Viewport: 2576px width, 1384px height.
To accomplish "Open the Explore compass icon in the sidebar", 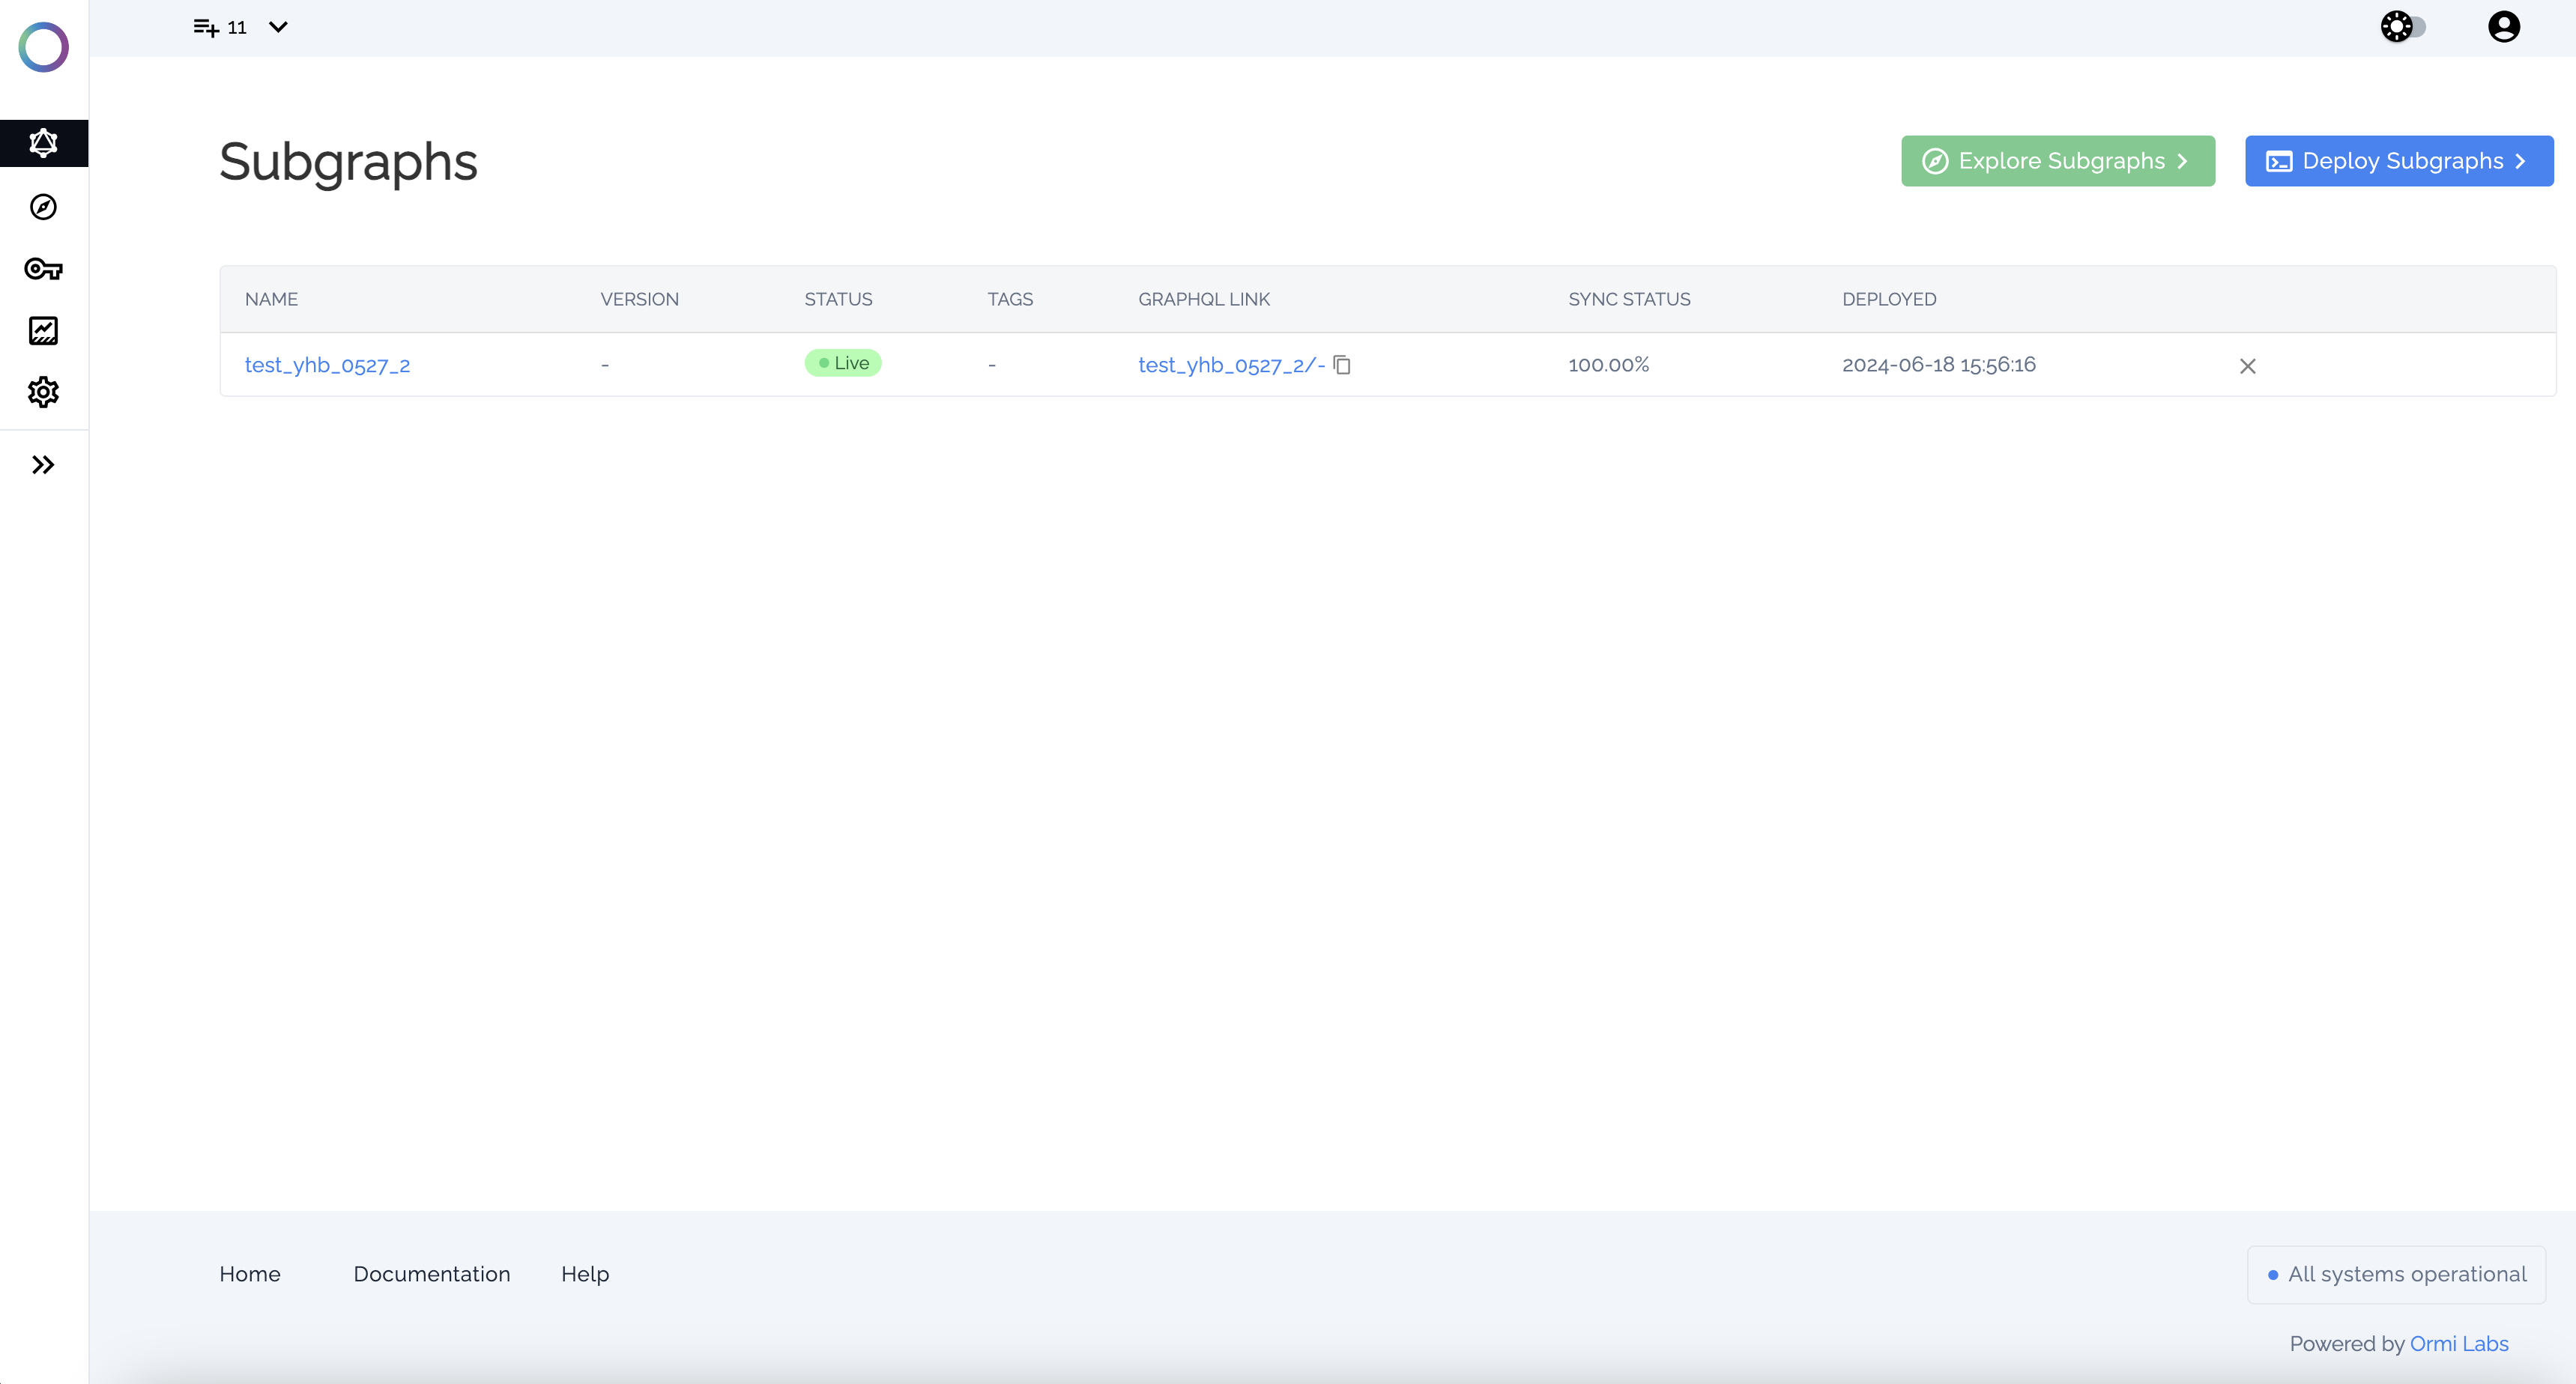I will pyautogui.click(x=43, y=207).
